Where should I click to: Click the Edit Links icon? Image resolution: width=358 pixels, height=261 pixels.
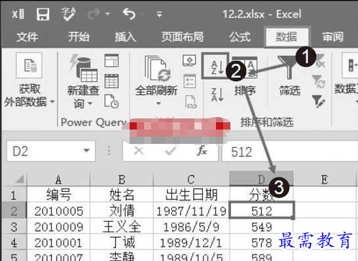[190, 102]
